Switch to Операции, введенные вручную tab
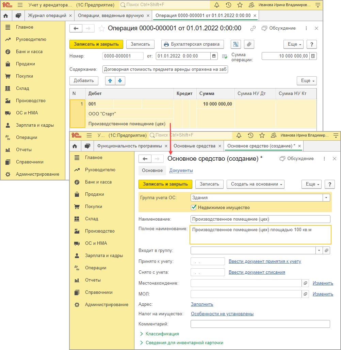The height and width of the screenshot is (350, 341). [x=111, y=16]
